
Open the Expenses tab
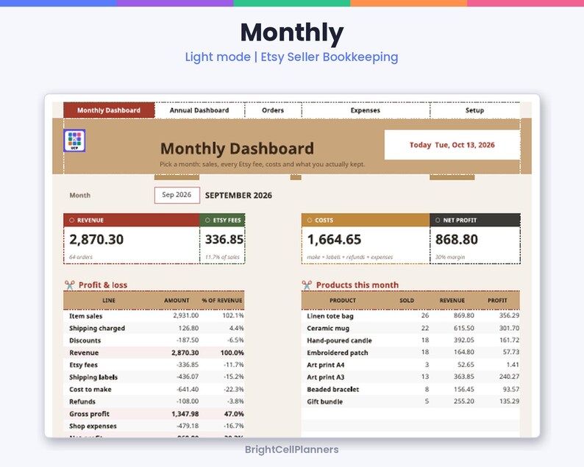[366, 110]
